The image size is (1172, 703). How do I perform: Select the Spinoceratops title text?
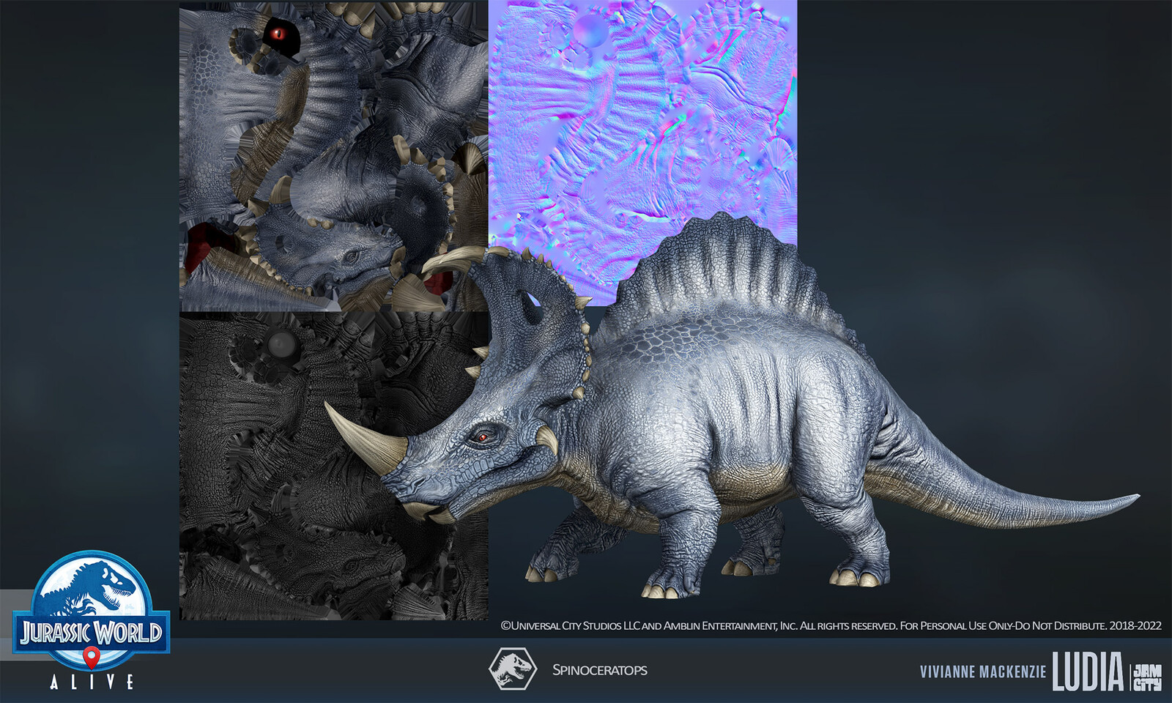click(x=599, y=670)
